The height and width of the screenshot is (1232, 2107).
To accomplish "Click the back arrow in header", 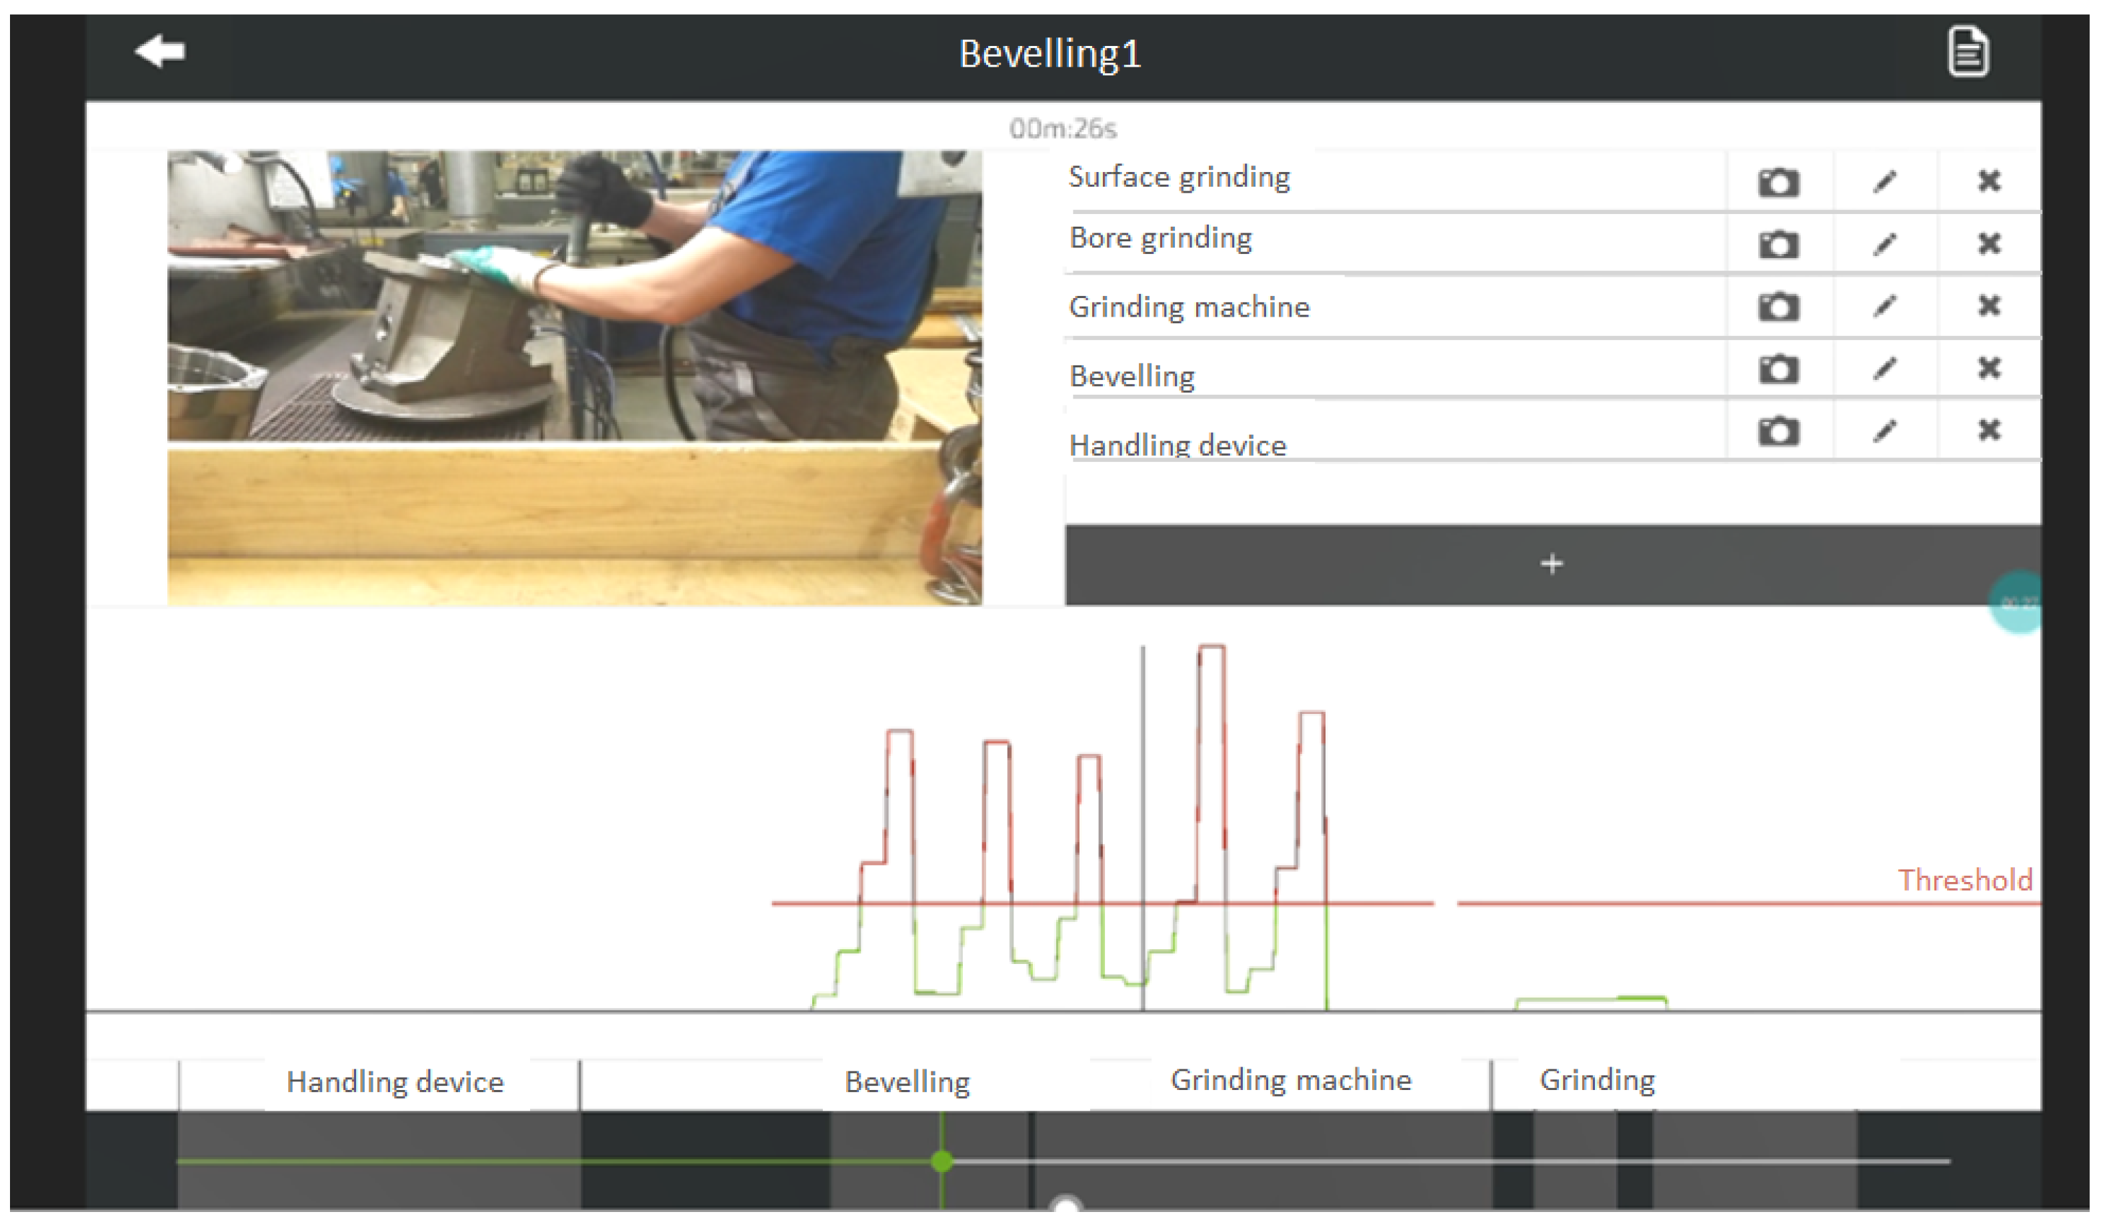I will (161, 52).
